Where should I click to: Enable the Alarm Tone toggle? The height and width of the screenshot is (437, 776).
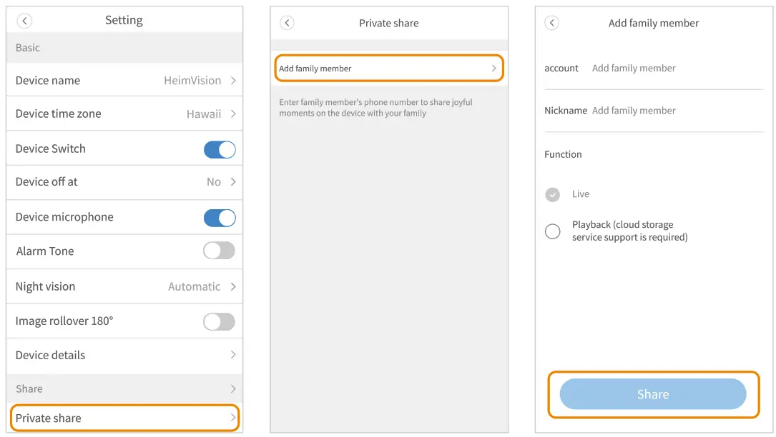(219, 251)
